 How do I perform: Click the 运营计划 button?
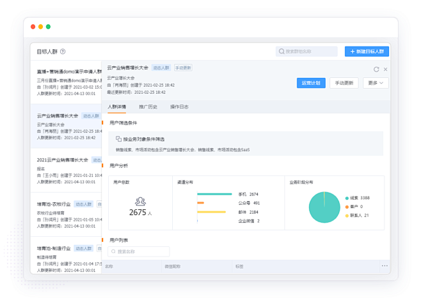click(x=312, y=83)
